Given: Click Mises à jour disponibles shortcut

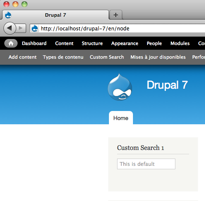Looking at the screenshot, I should [158, 57].
